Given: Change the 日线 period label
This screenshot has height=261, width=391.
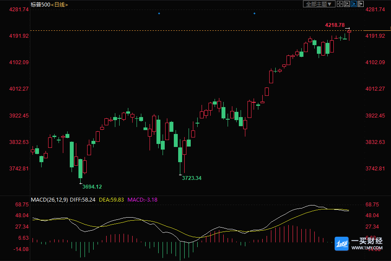Looking at the screenshot, I should click(x=59, y=4).
